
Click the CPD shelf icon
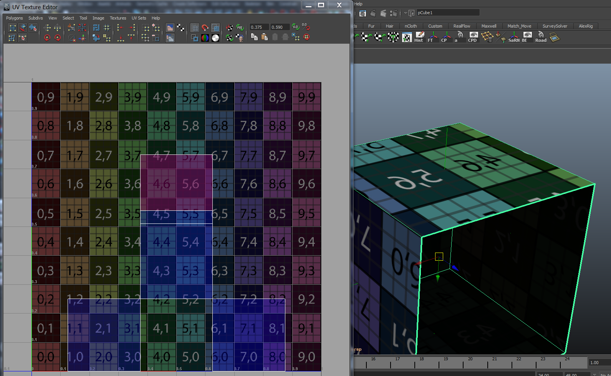(473, 37)
